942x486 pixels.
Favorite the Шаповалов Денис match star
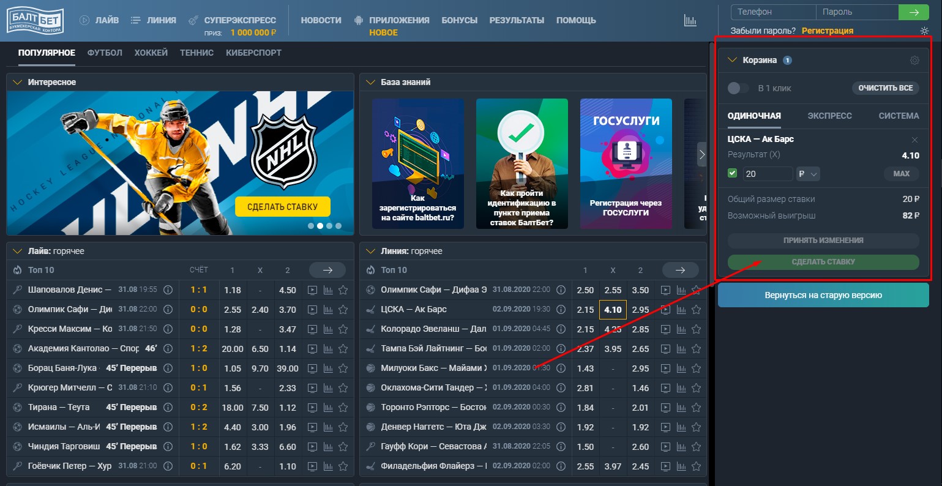click(x=343, y=290)
